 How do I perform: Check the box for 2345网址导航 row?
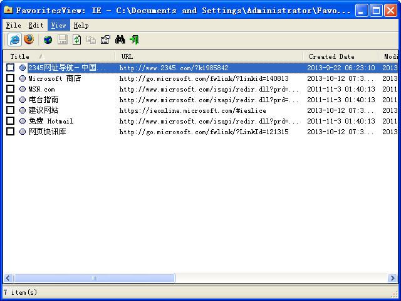coord(10,68)
